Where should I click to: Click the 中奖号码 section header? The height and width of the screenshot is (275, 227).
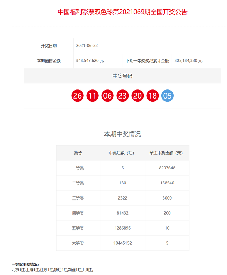(x=122, y=76)
